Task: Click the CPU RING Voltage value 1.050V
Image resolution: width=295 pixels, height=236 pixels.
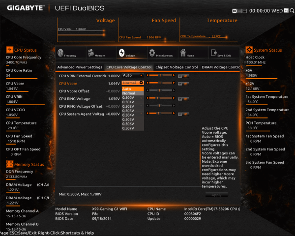Action: 114,99
